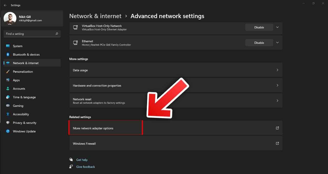The height and width of the screenshot is (174, 328).
Task: Click the Apps icon in sidebar
Action: [x=8, y=80]
